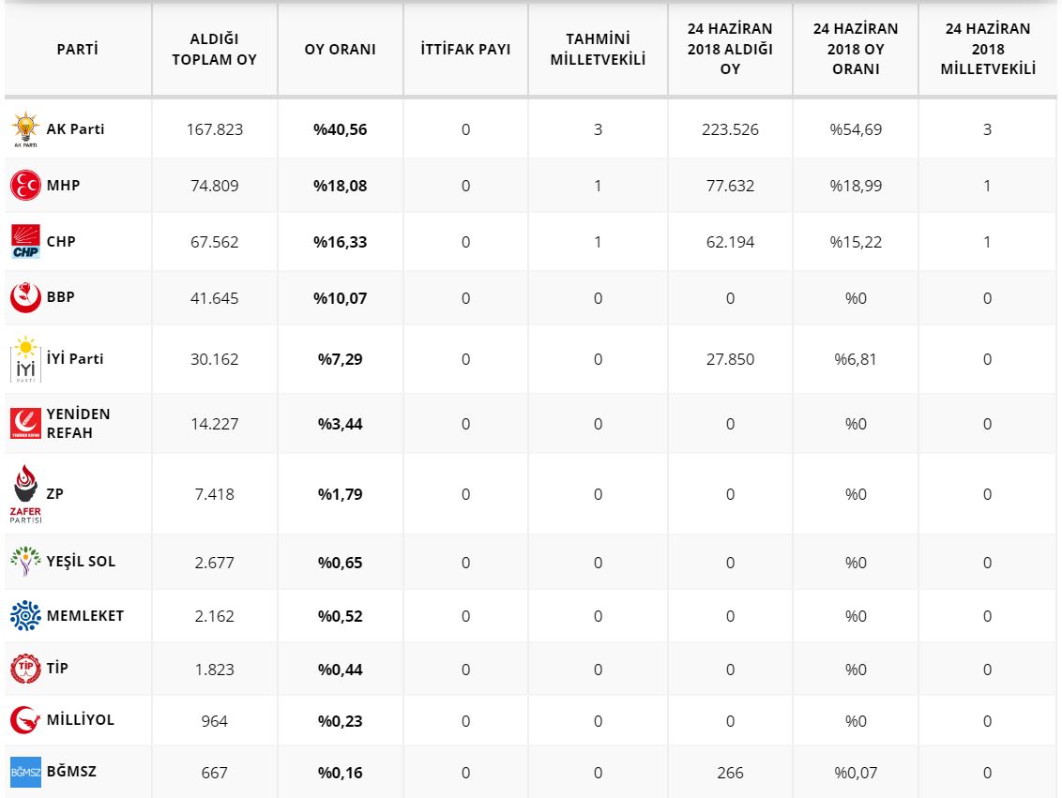Click the İYİ Parti sun logo
This screenshot has width=1062, height=798.
point(25,359)
